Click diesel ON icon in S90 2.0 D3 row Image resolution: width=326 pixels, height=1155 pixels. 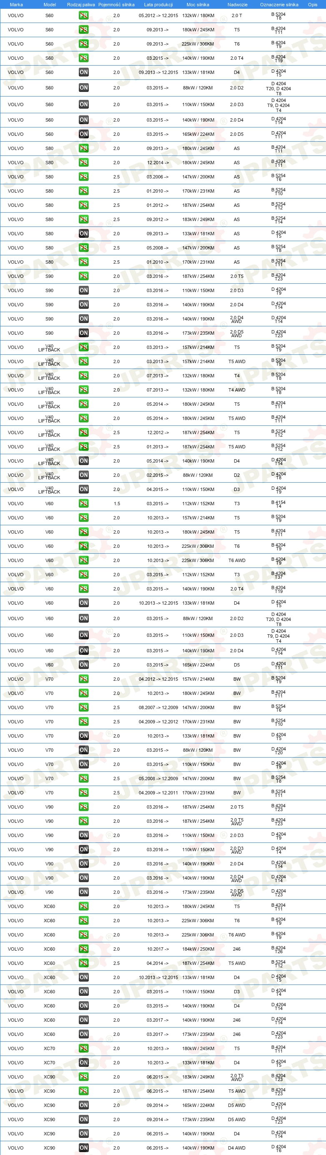[84, 290]
